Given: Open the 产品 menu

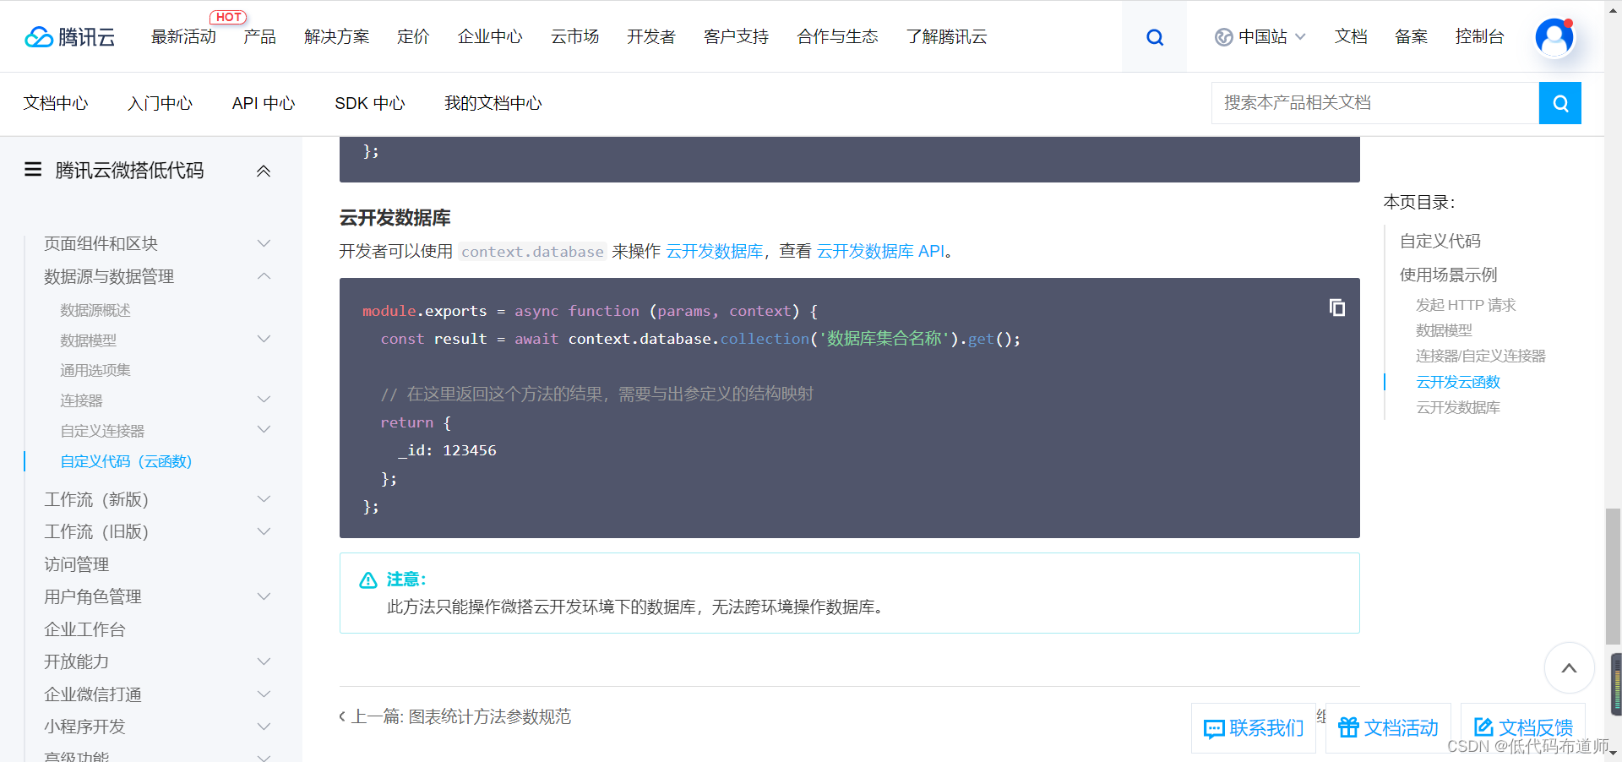Looking at the screenshot, I should pyautogui.click(x=259, y=37).
